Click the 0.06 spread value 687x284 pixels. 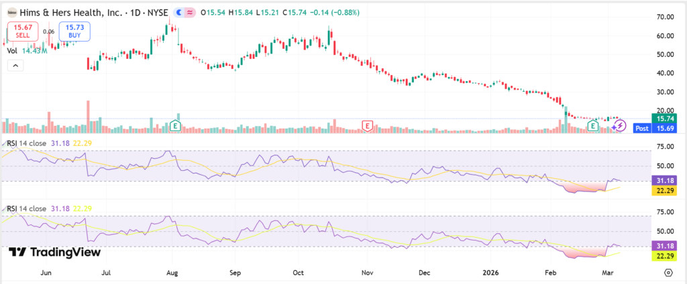(x=48, y=31)
